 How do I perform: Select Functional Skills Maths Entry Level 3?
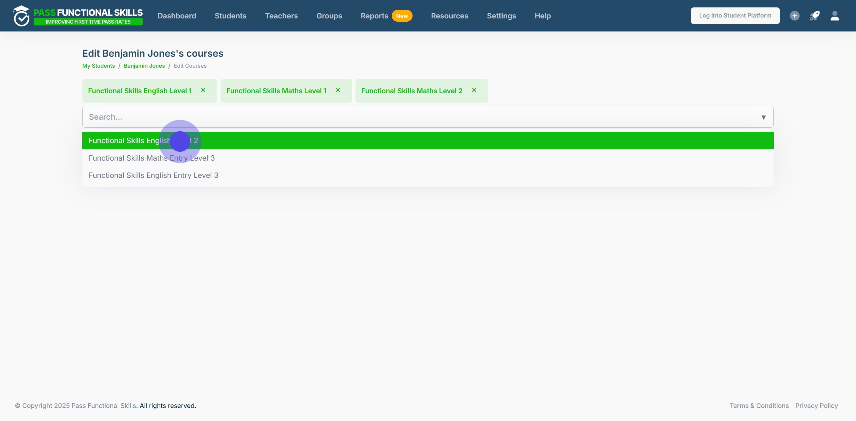click(x=428, y=158)
